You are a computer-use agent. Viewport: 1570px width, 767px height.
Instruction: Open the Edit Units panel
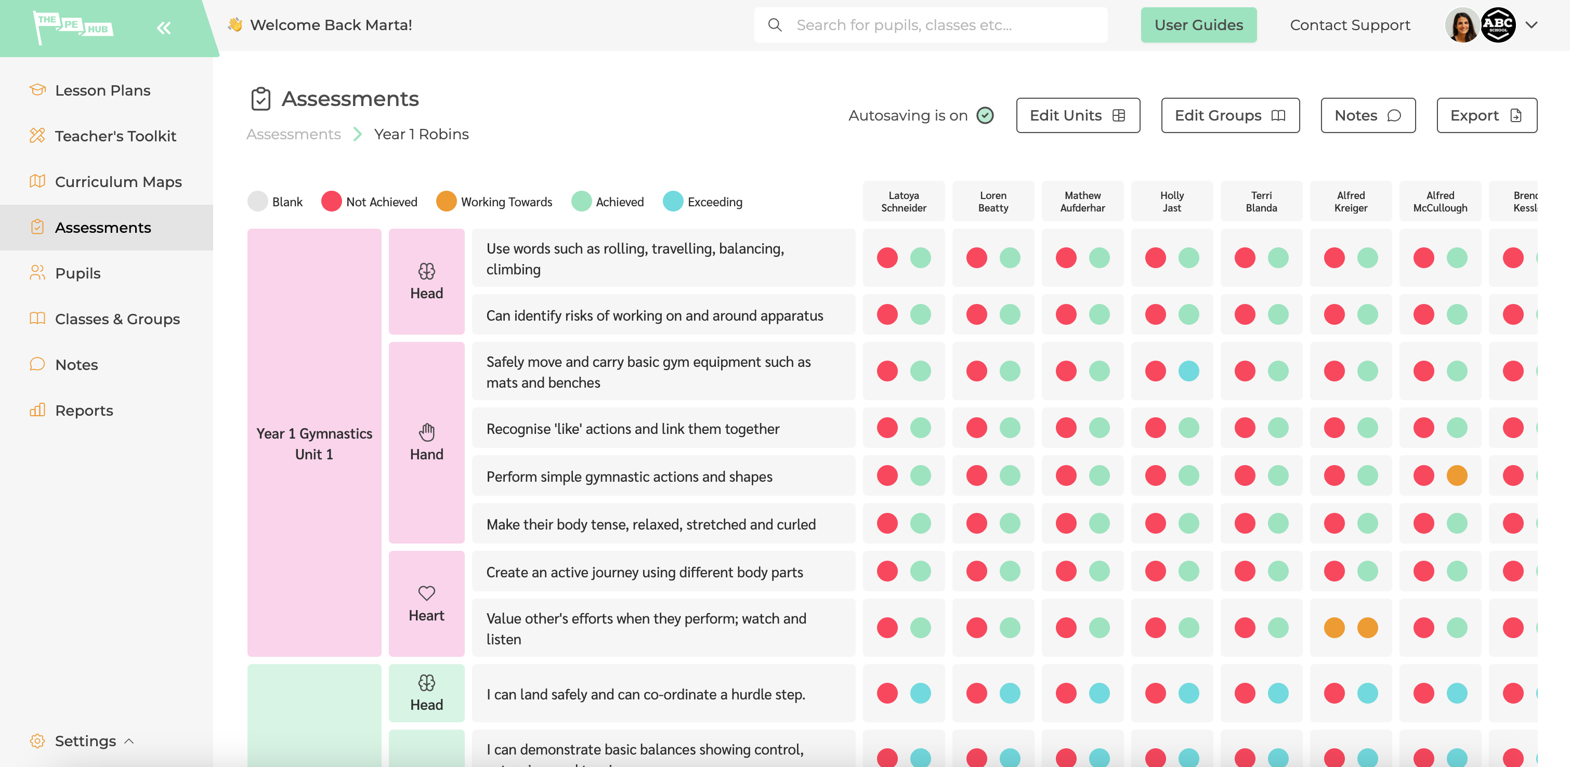tap(1077, 115)
